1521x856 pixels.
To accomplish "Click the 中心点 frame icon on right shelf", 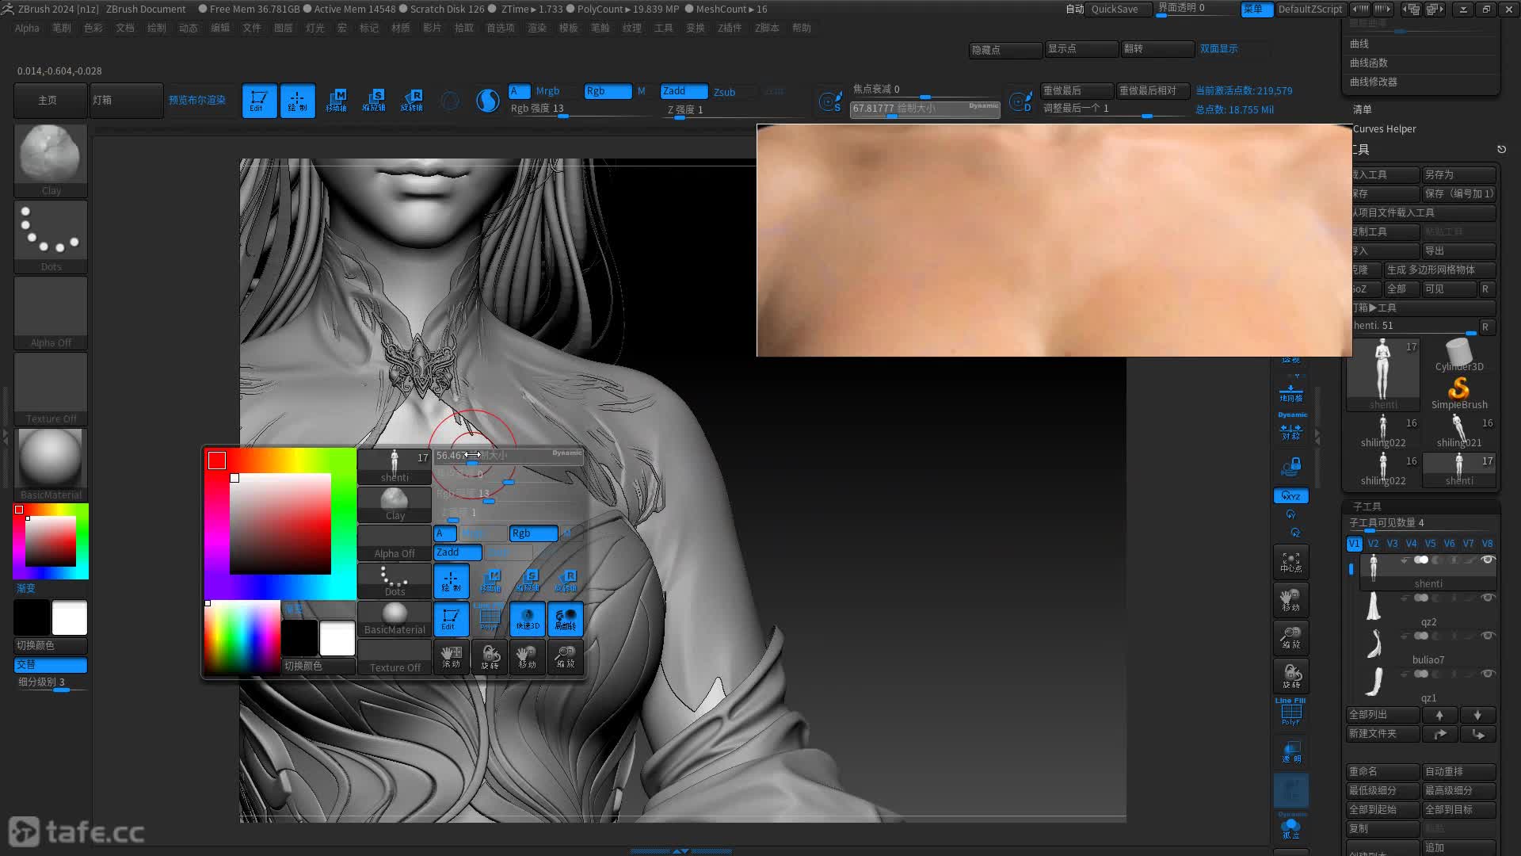I will point(1291,562).
